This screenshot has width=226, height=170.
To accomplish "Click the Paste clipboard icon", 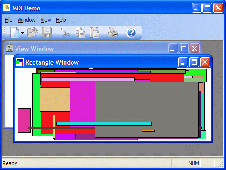I will tap(95, 33).
